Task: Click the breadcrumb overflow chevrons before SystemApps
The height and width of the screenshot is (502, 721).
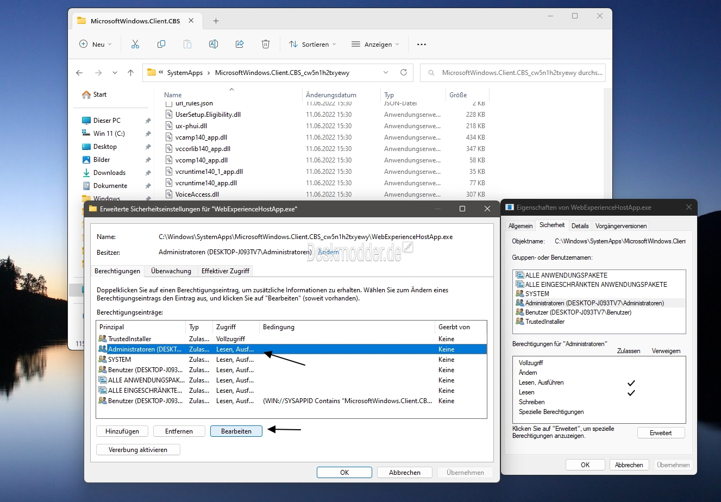Action: point(161,72)
